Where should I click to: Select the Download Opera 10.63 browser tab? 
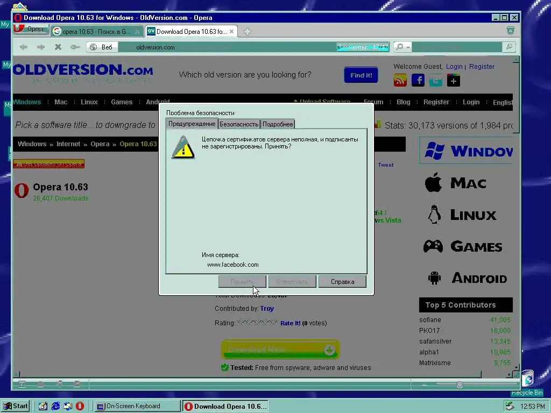192,32
